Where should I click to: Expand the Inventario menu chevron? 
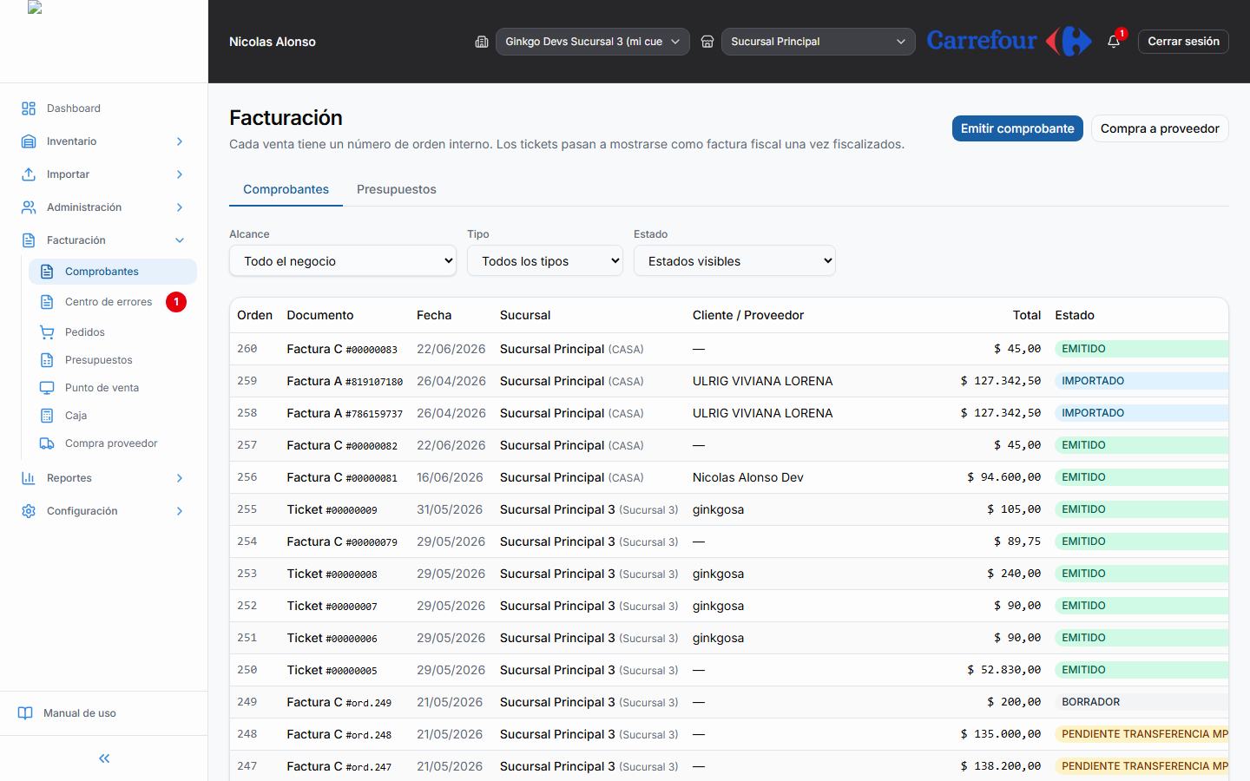pos(180,141)
